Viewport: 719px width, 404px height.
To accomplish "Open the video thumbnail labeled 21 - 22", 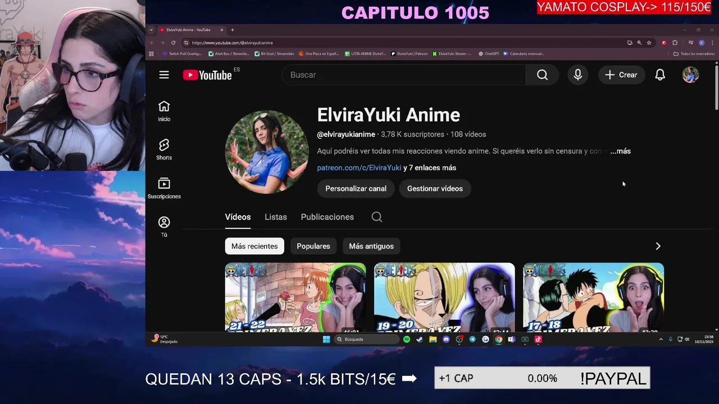I will [295, 297].
